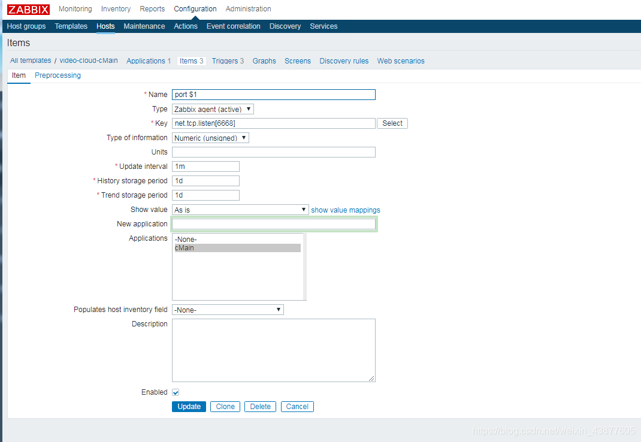Viewport: 641px width, 442px height.
Task: Click the Update button
Action: 189,407
